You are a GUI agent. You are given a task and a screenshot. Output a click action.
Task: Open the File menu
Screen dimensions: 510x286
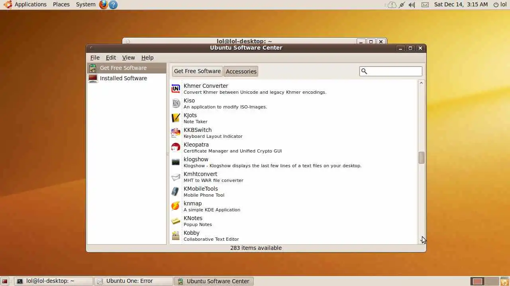click(x=95, y=58)
